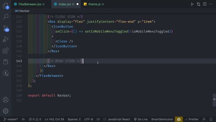Click the 'CLOSE ICON' comment text
Screen dimensions: 216x122
click(65, 17)
